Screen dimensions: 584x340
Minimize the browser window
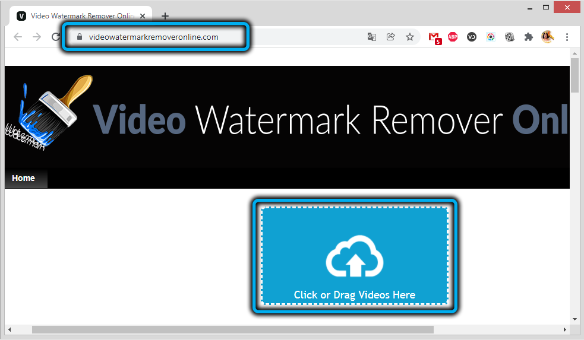coord(529,8)
